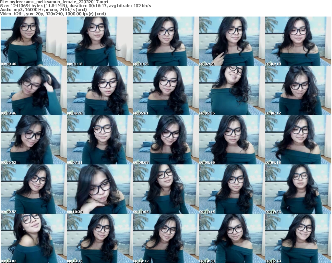Click the Size and duration info line
332x263 pixels.
coord(75,6)
